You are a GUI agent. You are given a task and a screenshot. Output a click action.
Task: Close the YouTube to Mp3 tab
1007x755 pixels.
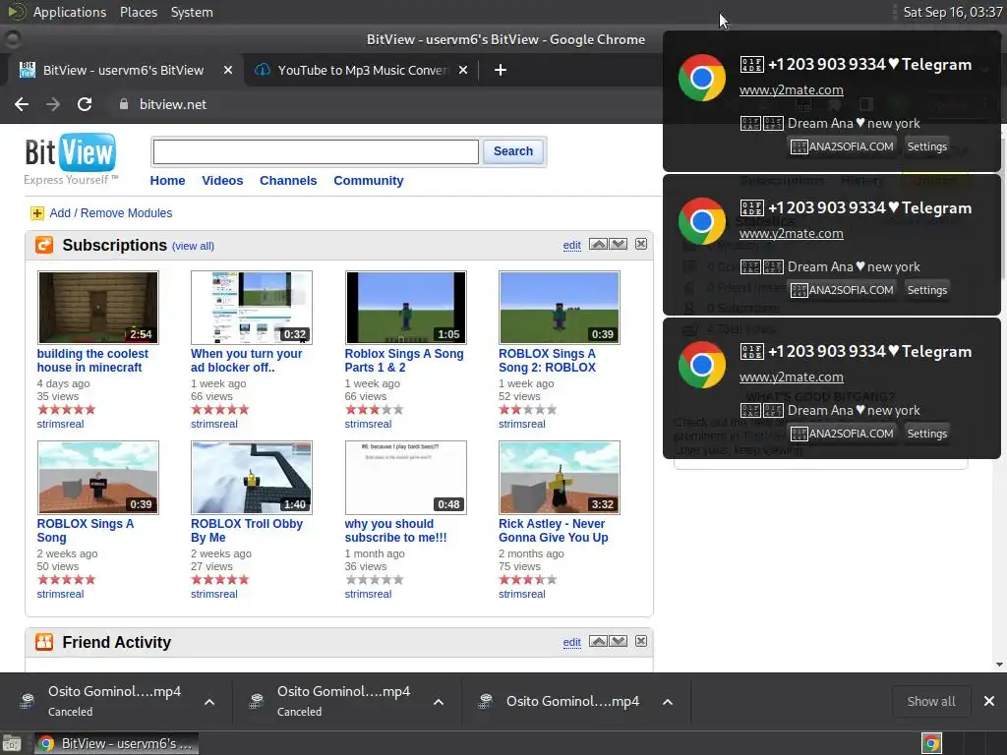click(463, 70)
